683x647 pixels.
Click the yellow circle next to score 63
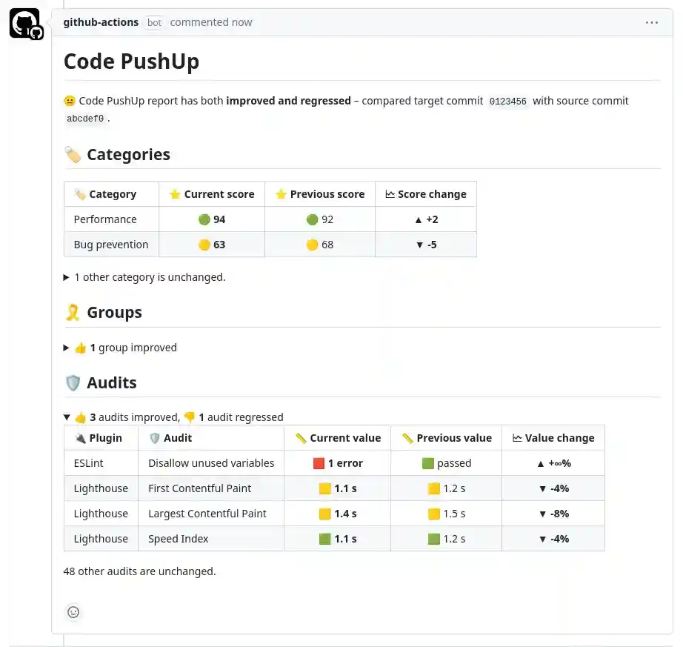coord(204,245)
